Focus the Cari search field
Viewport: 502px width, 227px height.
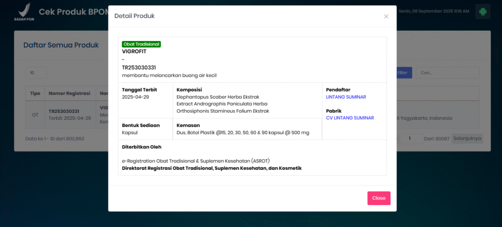448,73
